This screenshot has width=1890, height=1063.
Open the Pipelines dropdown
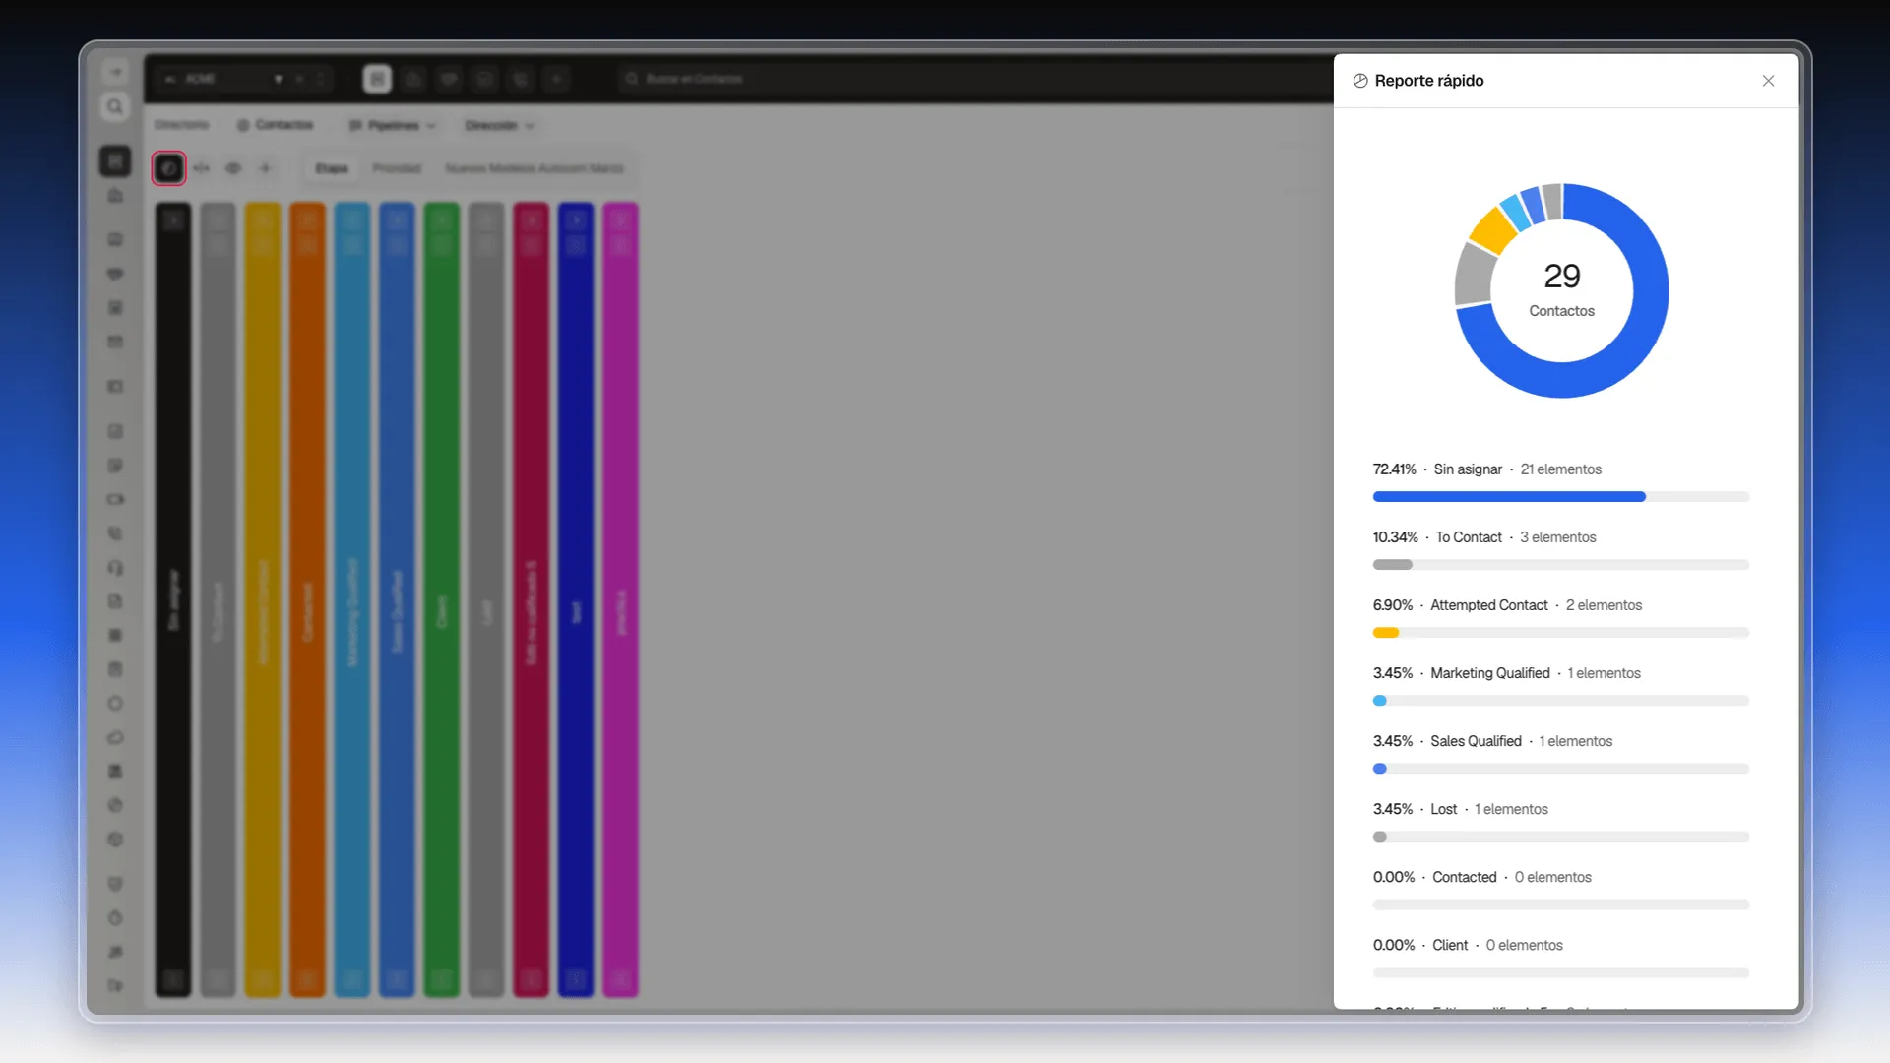point(393,126)
